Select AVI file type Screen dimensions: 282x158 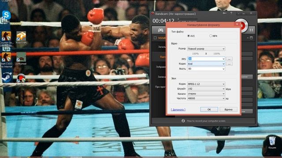tap(189, 36)
